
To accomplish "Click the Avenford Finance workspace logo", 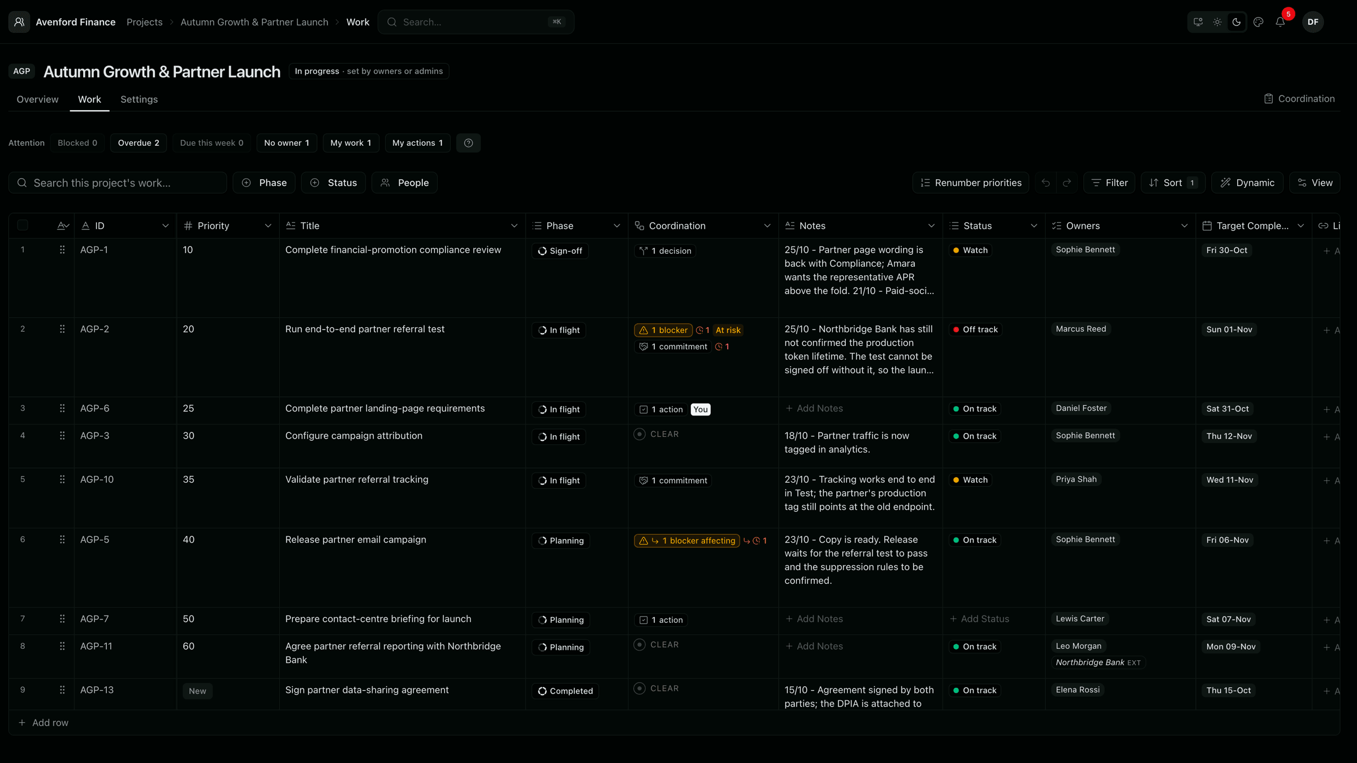I will click(19, 22).
